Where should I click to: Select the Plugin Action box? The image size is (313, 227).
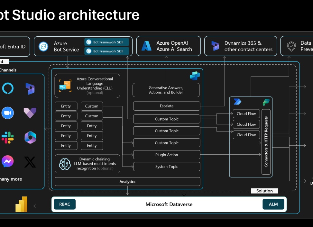click(x=167, y=155)
